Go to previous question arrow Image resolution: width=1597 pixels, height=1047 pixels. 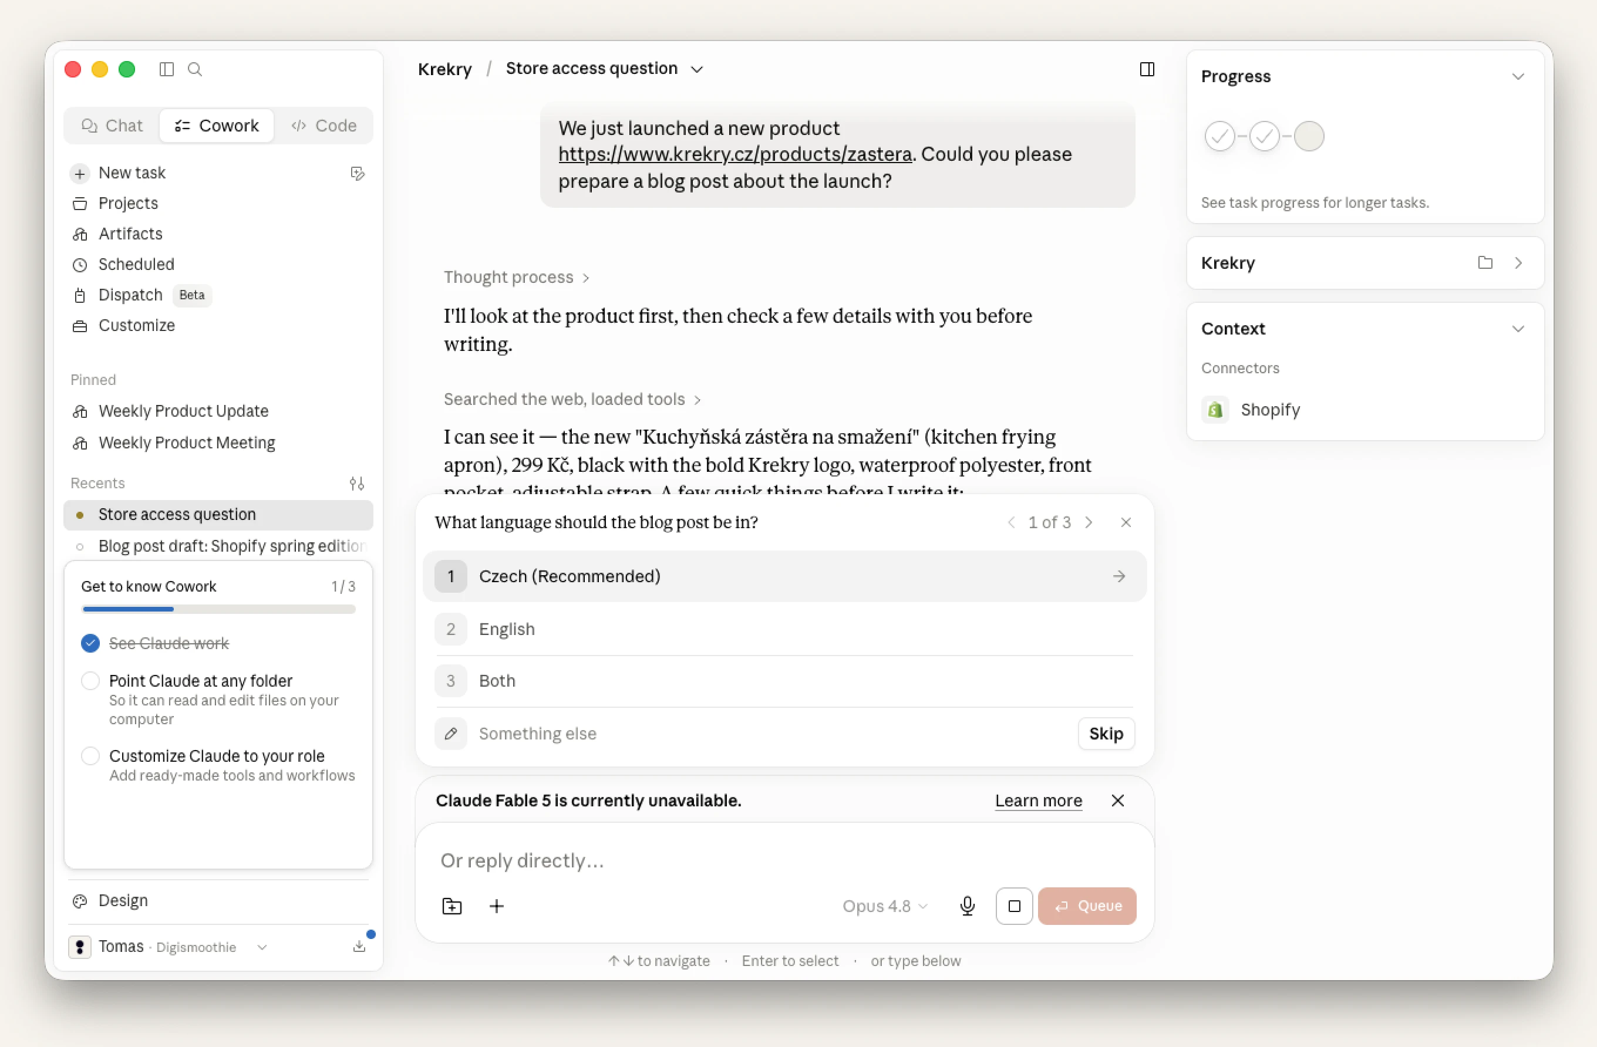point(1010,522)
